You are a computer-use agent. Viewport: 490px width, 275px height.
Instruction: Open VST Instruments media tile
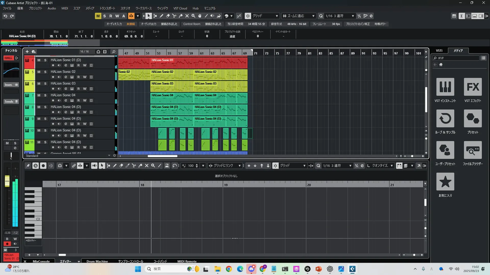tap(445, 87)
